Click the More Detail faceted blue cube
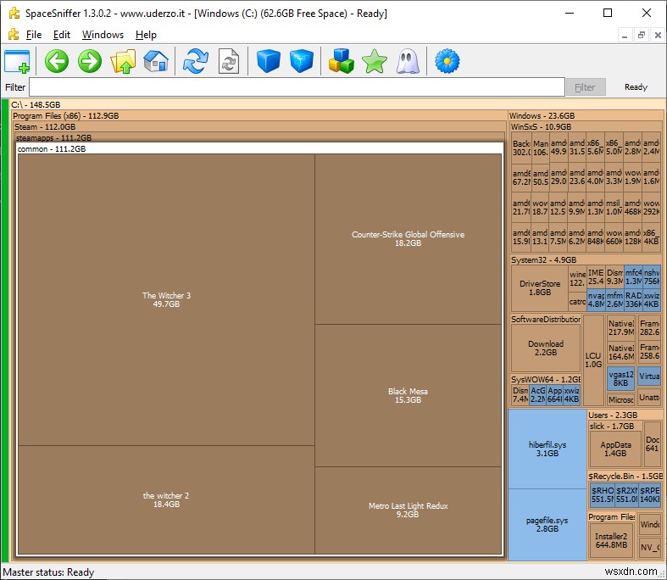 pyautogui.click(x=302, y=61)
